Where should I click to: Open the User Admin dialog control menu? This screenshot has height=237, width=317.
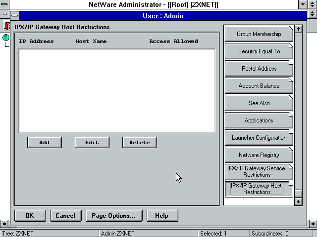tap(15, 16)
